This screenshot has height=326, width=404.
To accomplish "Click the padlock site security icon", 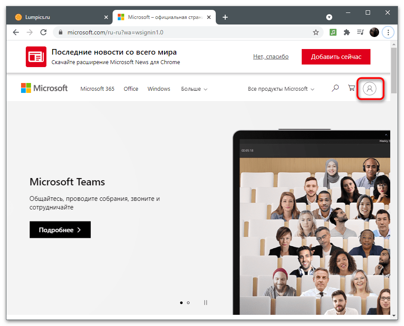I will tap(61, 32).
